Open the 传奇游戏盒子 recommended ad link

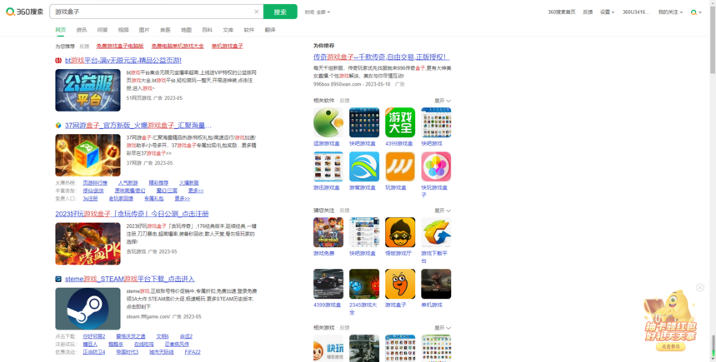click(381, 57)
